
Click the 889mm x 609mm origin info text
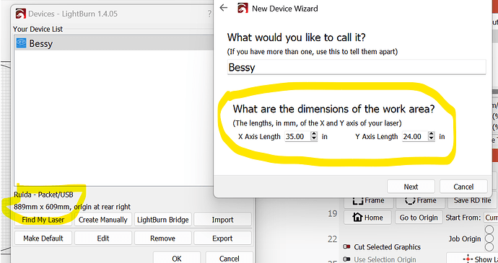click(72, 207)
